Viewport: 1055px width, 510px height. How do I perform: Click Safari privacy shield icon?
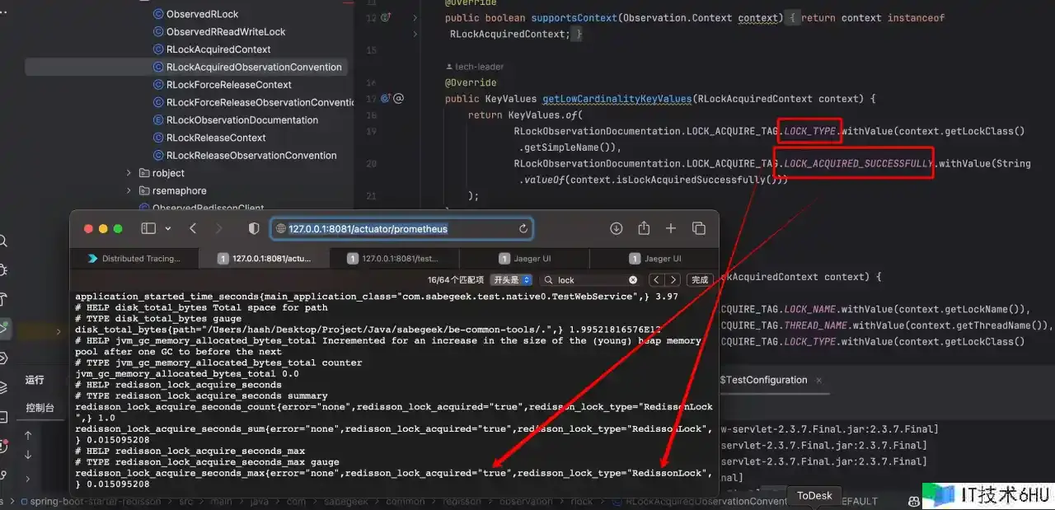[254, 228]
